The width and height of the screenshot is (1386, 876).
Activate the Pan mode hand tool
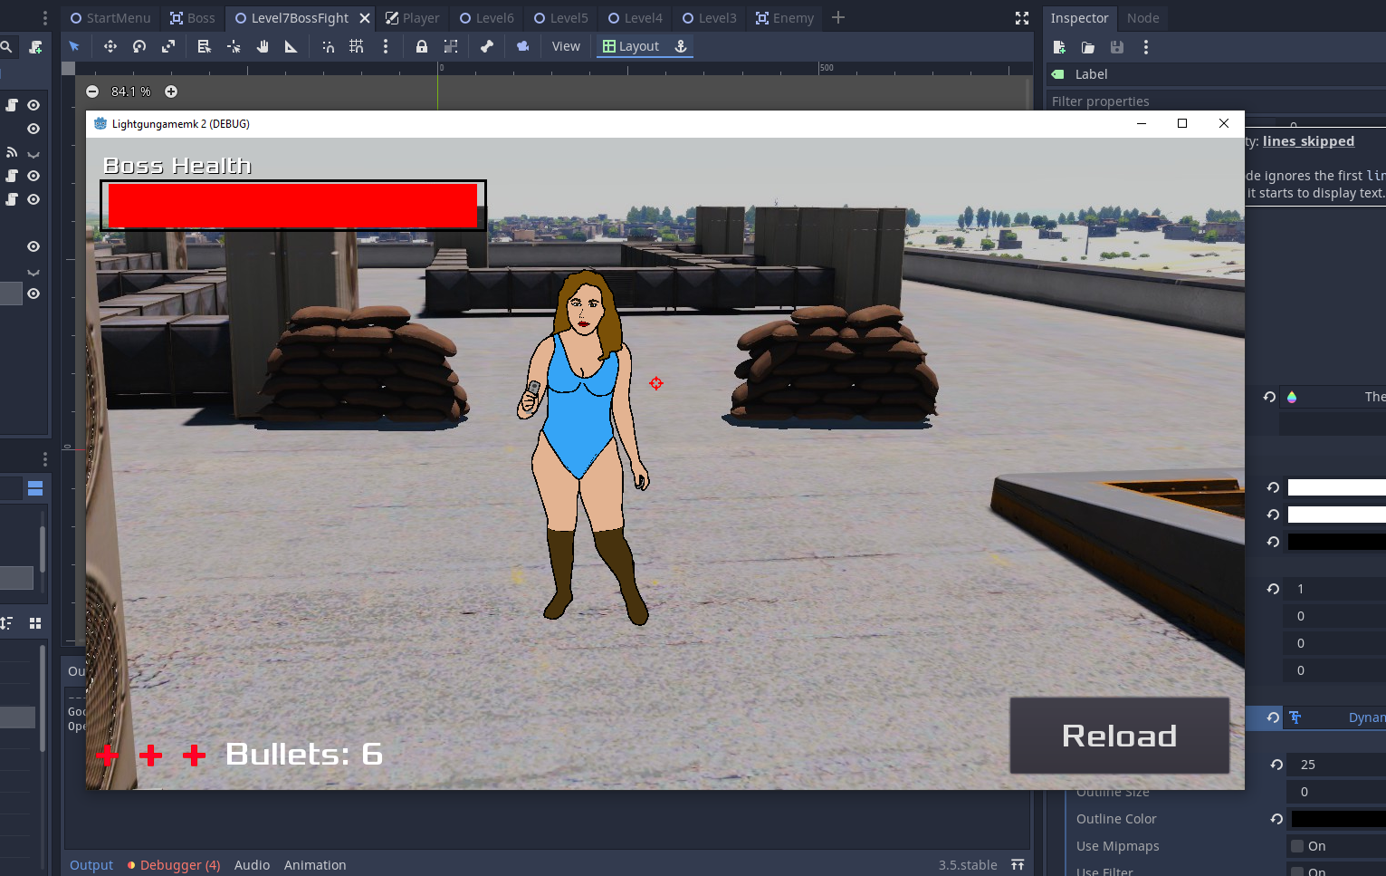[x=263, y=46]
